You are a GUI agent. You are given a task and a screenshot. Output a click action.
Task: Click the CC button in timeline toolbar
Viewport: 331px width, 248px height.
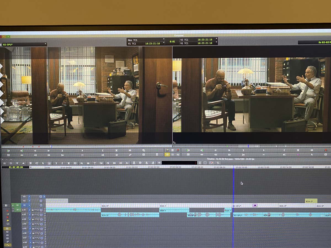121,163
